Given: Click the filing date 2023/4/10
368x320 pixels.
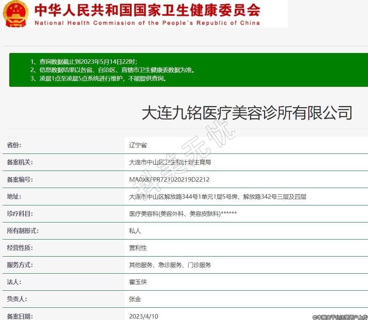Looking at the screenshot, I should tap(143, 316).
